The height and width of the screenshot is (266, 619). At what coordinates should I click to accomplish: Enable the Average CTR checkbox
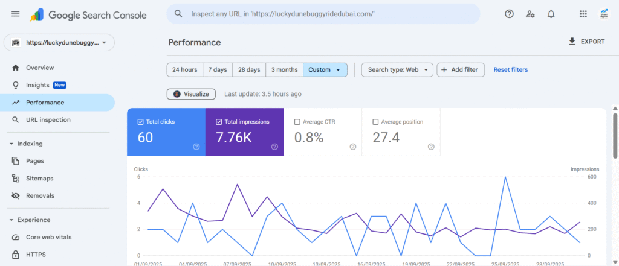point(297,122)
